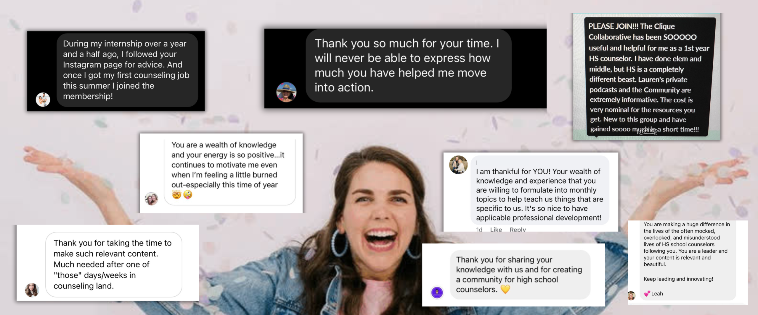758x315 pixels.
Task: Click the timehop watermark on the testimonial
Action: pyautogui.click(x=647, y=130)
